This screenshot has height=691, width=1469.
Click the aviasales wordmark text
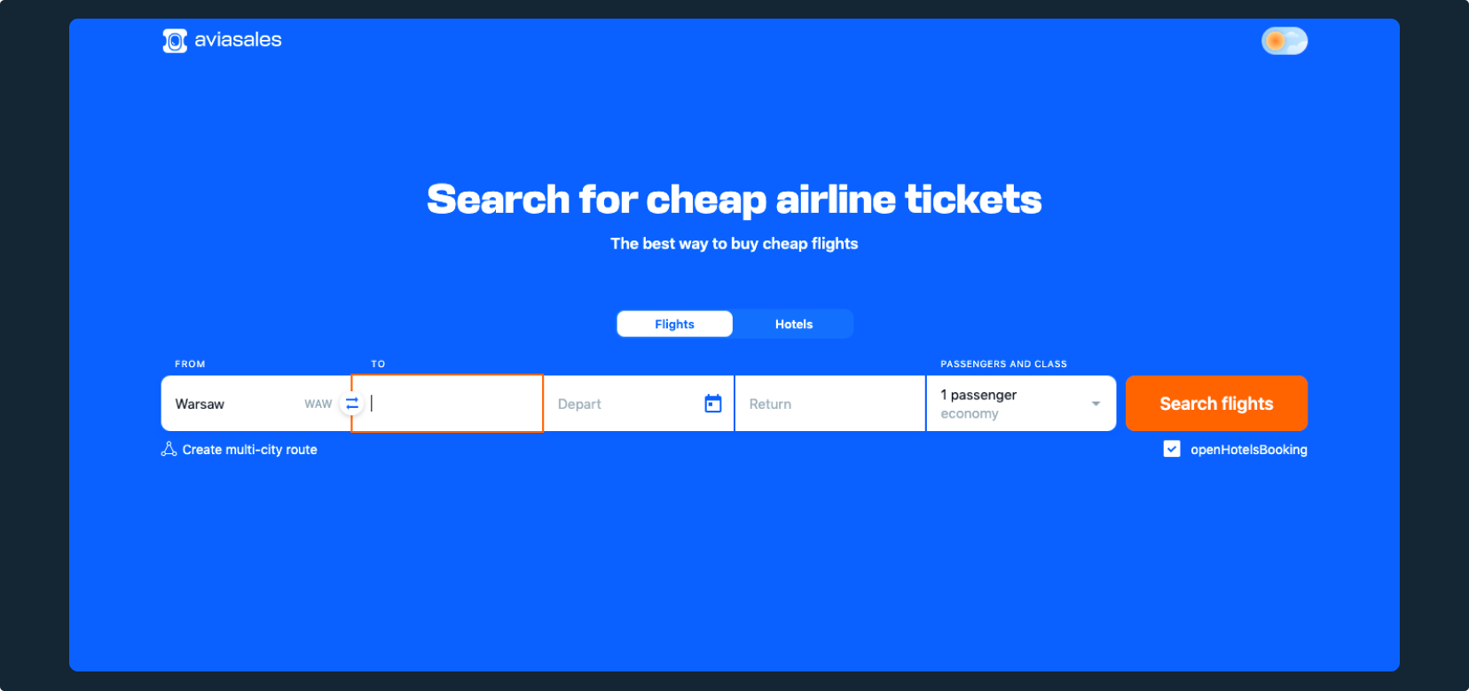[x=238, y=40]
